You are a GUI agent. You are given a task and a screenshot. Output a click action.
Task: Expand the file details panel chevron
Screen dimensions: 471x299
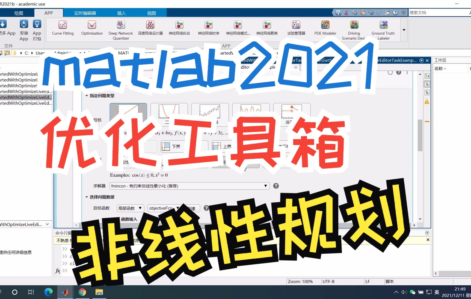tap(48, 224)
